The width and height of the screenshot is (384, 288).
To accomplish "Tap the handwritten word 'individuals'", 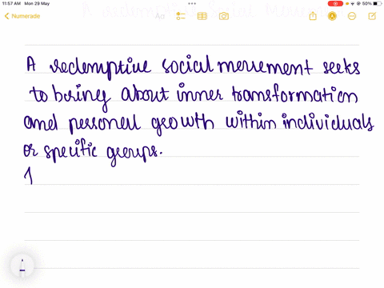I will click(x=328, y=122).
